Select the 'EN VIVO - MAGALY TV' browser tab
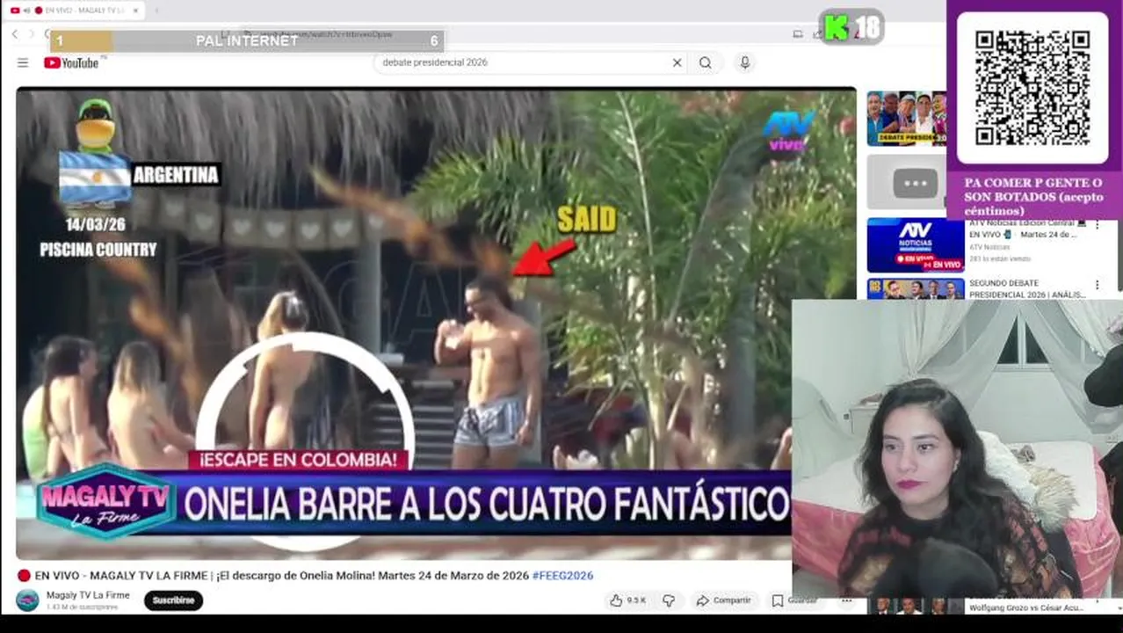 (75, 11)
